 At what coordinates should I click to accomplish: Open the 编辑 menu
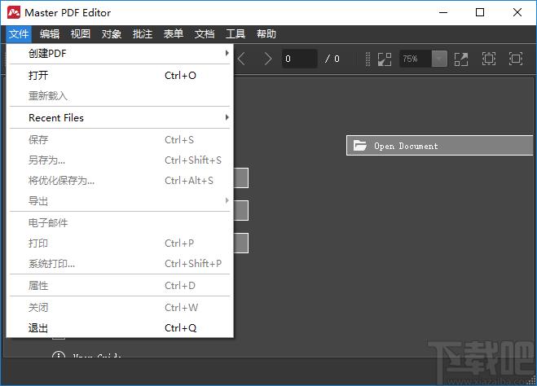click(50, 34)
